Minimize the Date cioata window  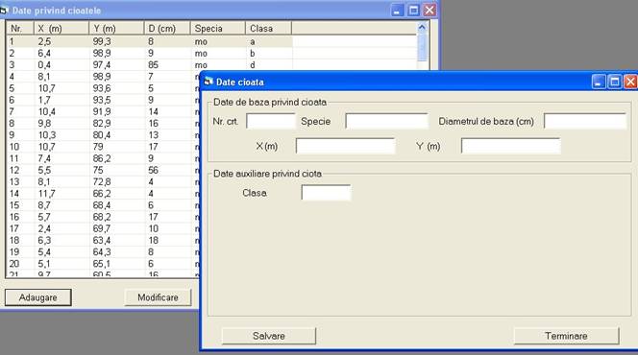pos(599,83)
